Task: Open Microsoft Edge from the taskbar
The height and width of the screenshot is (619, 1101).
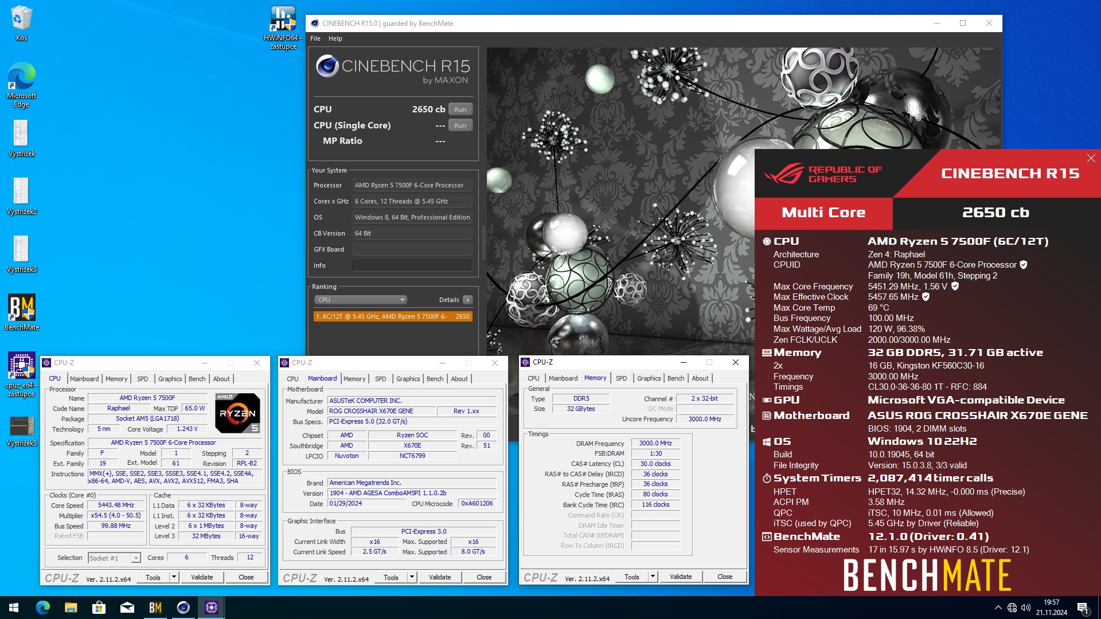Action: [42, 608]
